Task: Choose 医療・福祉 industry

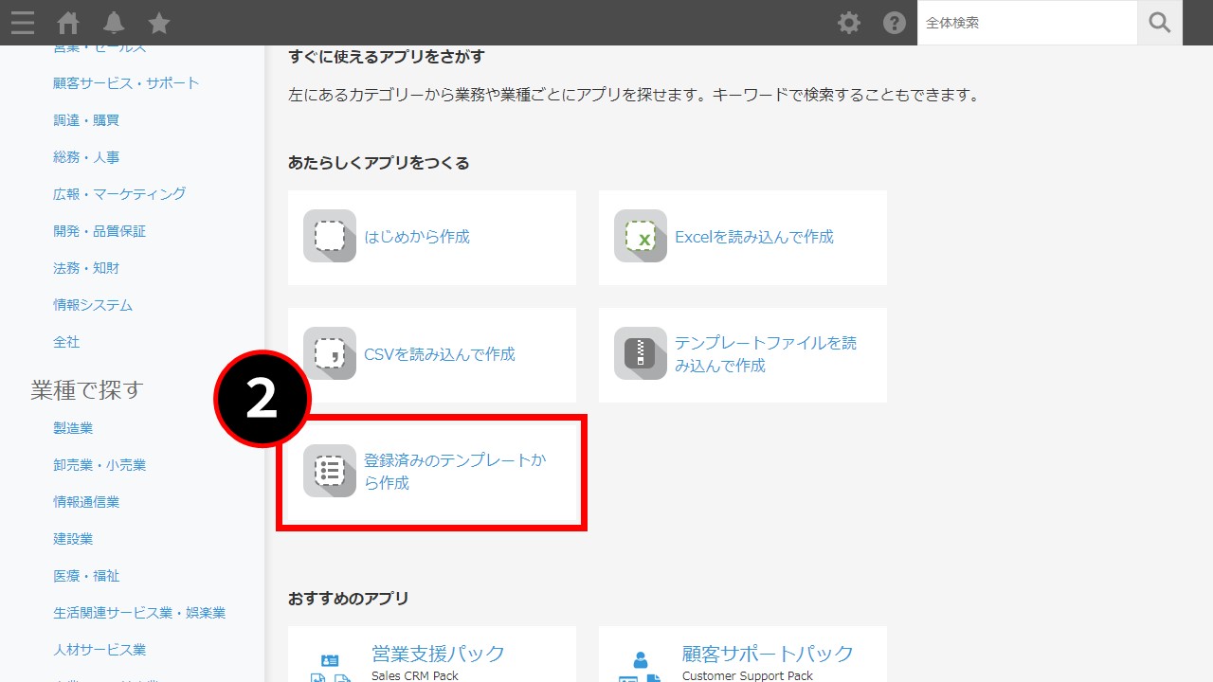Action: click(x=86, y=576)
